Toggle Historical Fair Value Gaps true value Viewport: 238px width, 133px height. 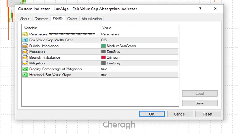pos(139,75)
